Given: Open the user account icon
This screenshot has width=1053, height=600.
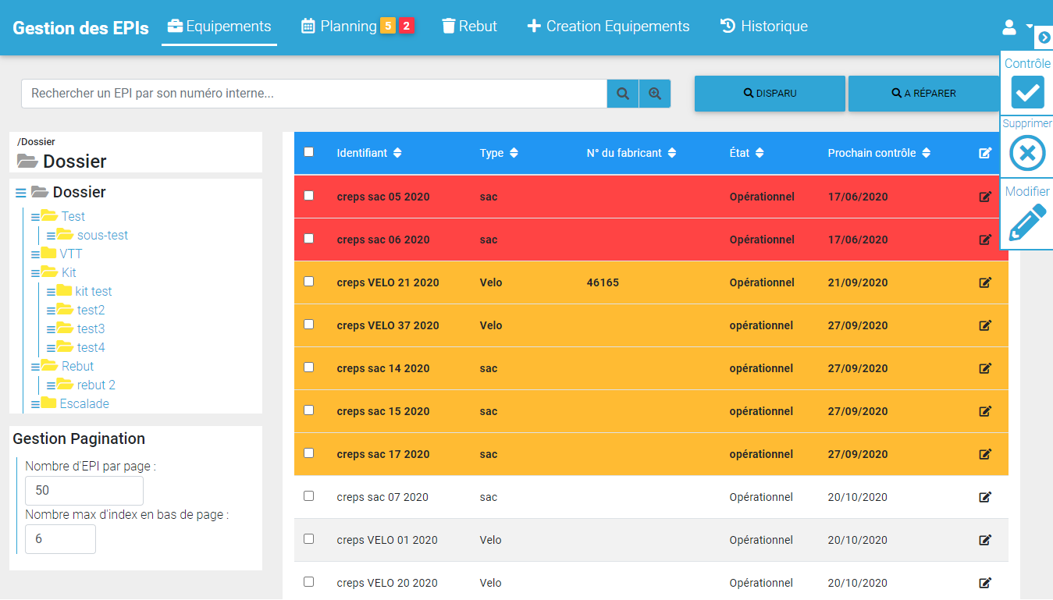Looking at the screenshot, I should point(1009,27).
